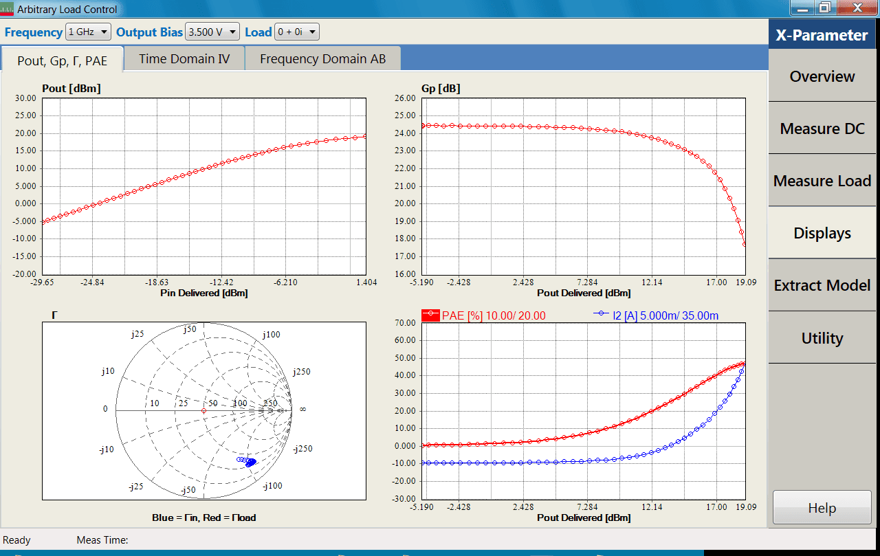Click the Extract Model button

point(822,285)
